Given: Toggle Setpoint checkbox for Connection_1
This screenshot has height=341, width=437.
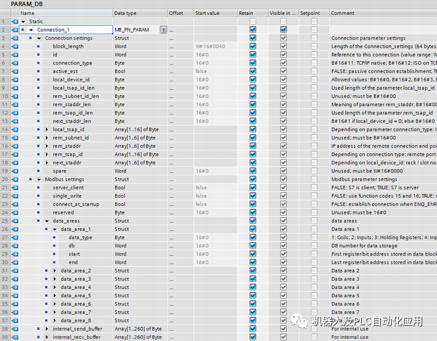Looking at the screenshot, I should 314,29.
